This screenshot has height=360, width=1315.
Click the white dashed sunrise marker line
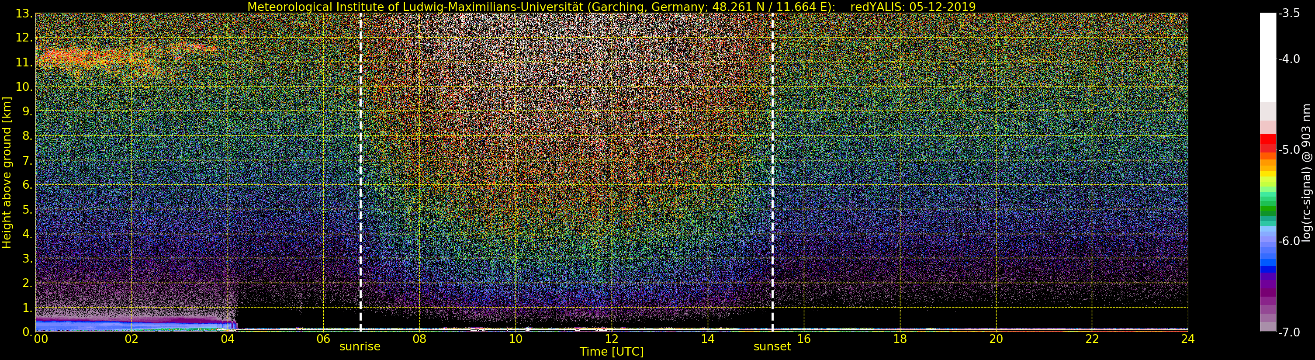coord(360,172)
